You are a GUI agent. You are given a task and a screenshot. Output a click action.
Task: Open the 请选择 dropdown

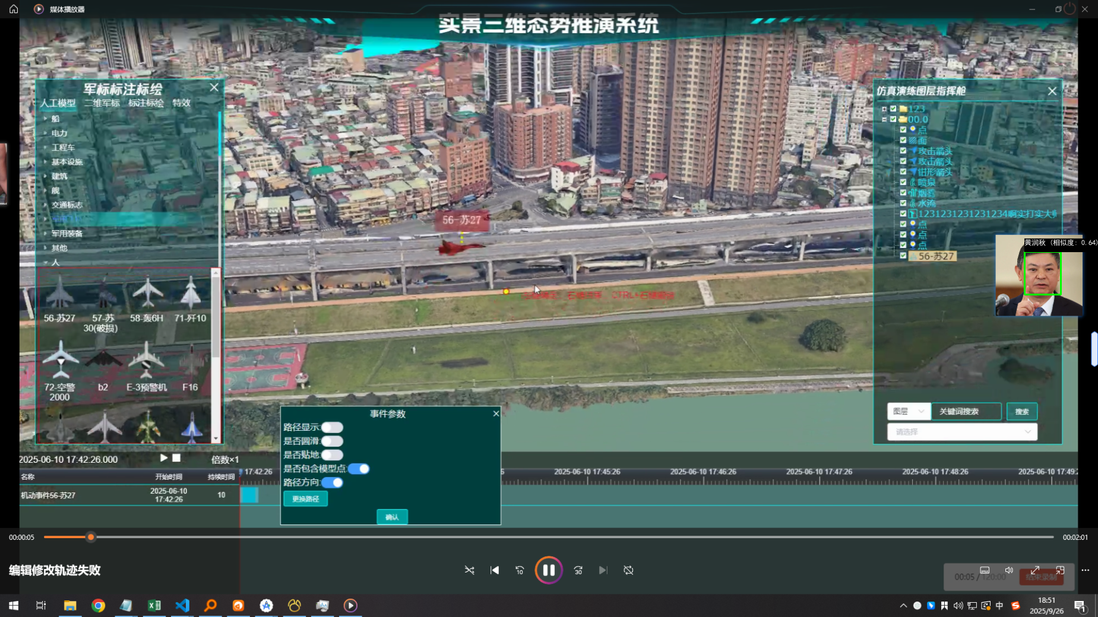[x=961, y=432]
